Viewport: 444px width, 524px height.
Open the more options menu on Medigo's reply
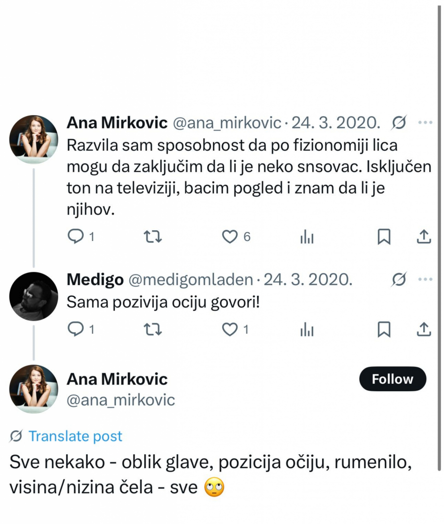[424, 279]
